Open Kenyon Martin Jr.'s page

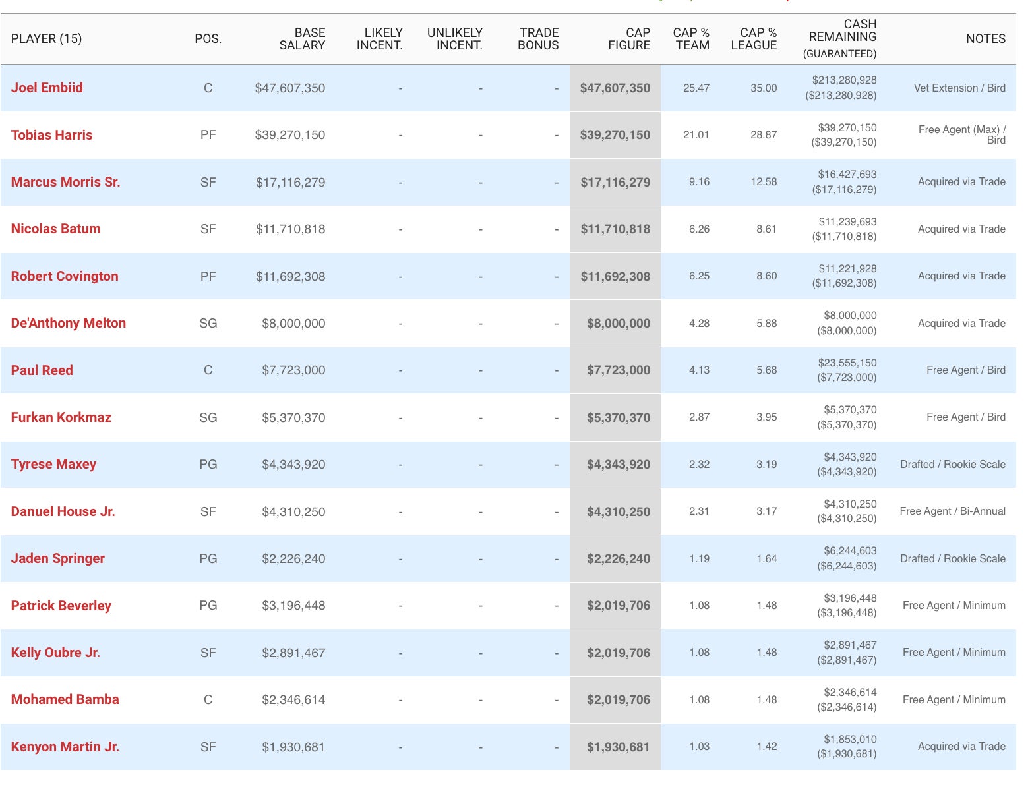[65, 747]
